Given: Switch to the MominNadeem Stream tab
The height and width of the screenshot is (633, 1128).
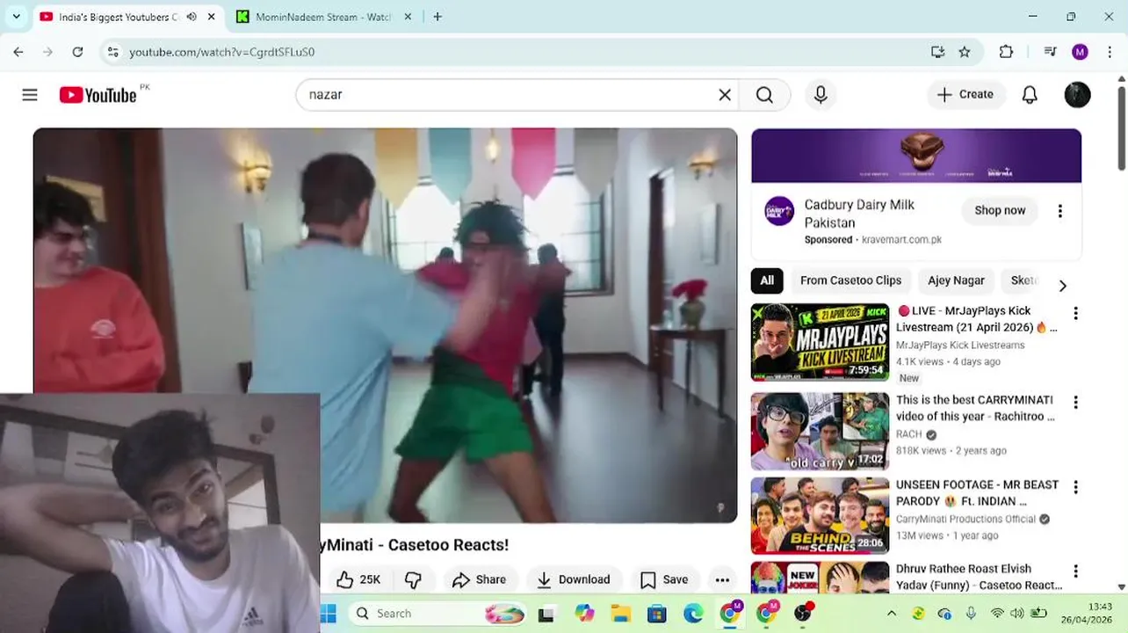Looking at the screenshot, I should (322, 17).
